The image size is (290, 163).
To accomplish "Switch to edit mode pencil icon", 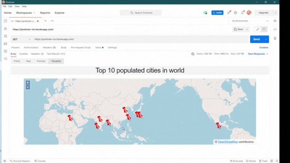I will tap(258, 29).
